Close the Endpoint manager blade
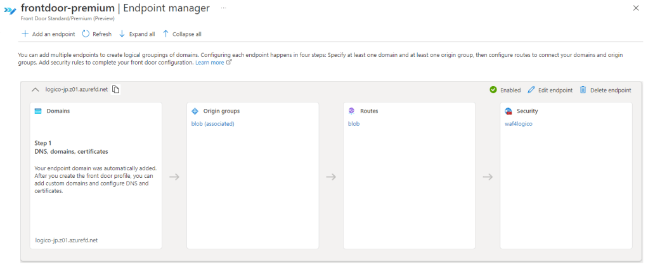The height and width of the screenshot is (274, 648). (636, 8)
